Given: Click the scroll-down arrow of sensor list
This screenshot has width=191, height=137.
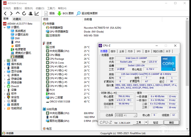Looking at the screenshot, I should 187,129.
